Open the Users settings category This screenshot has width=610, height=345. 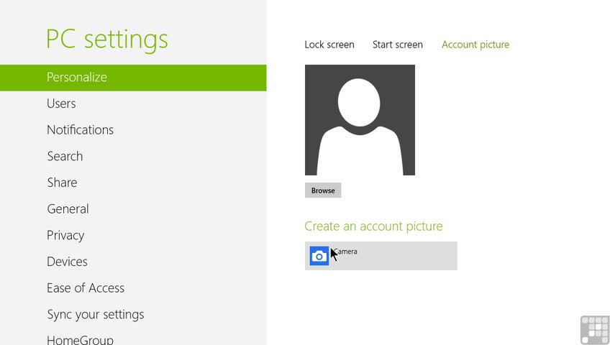tap(61, 103)
